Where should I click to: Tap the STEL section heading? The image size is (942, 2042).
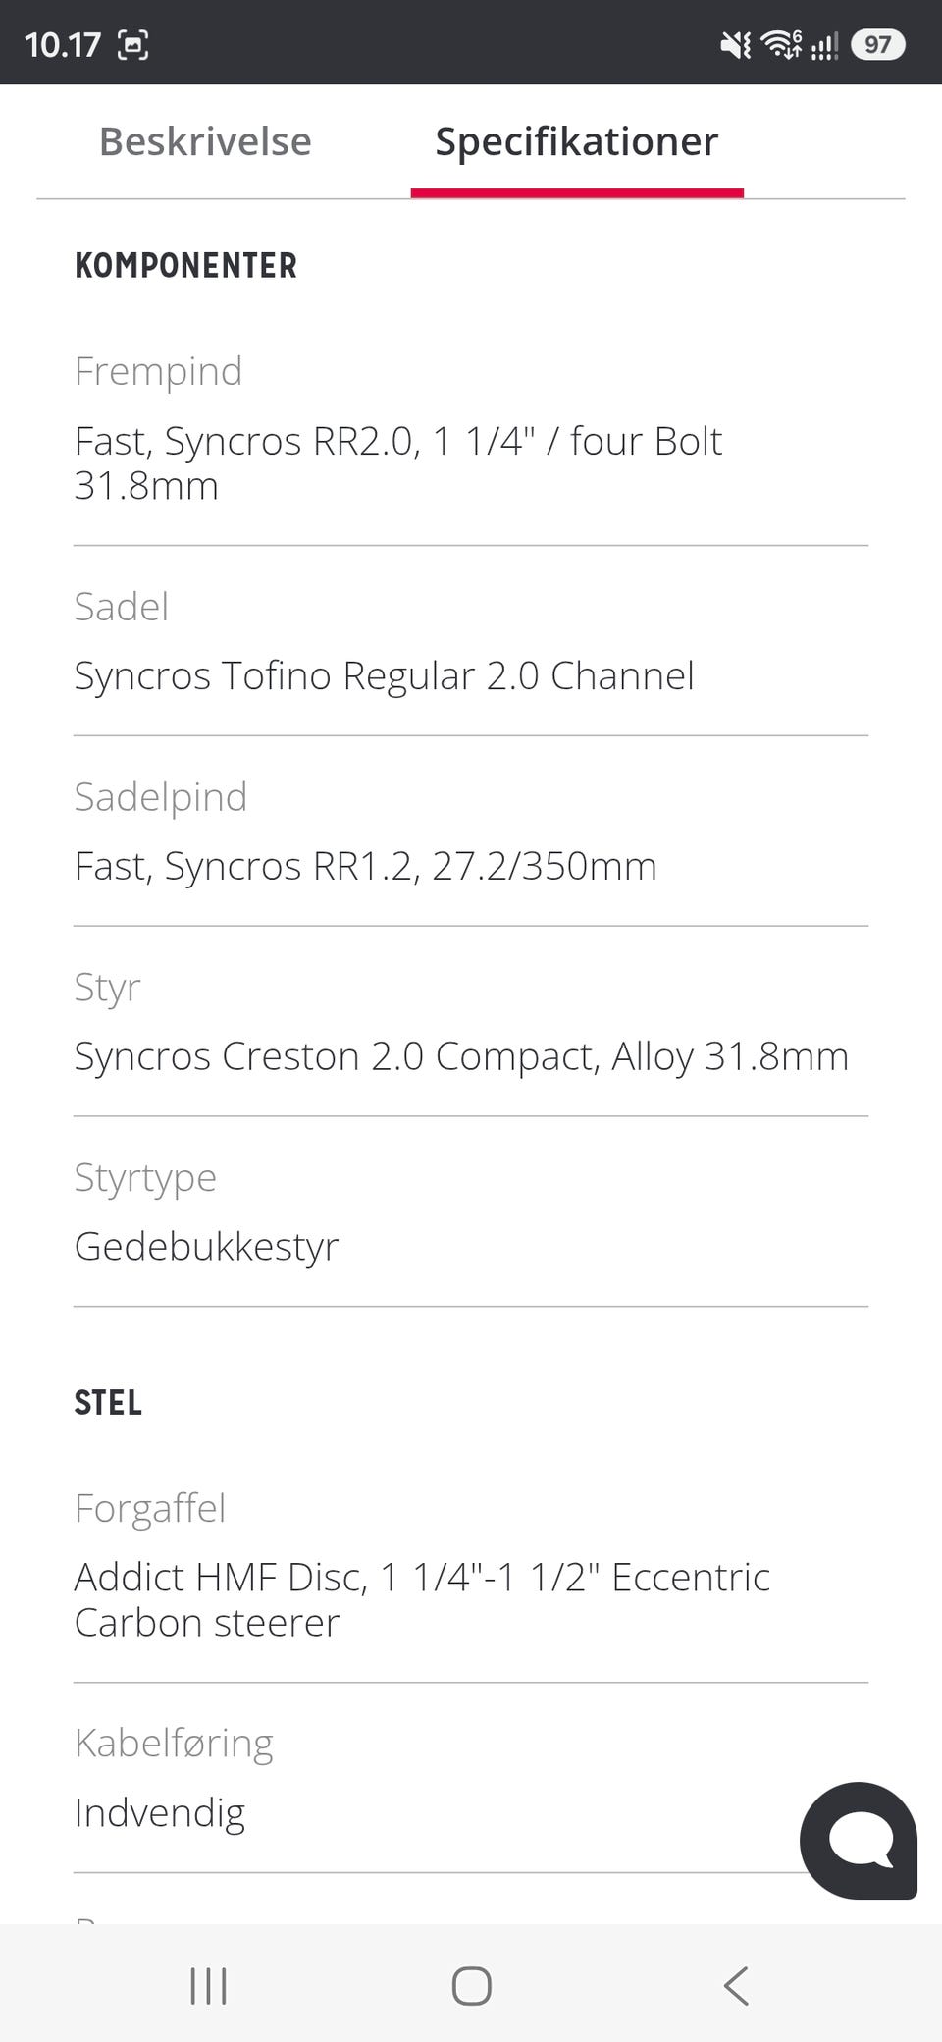[108, 1403]
